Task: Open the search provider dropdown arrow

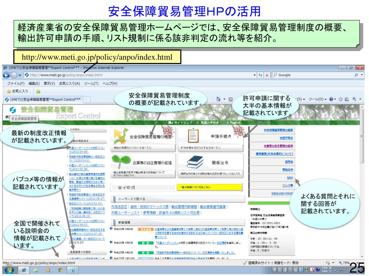Action: 362,75
